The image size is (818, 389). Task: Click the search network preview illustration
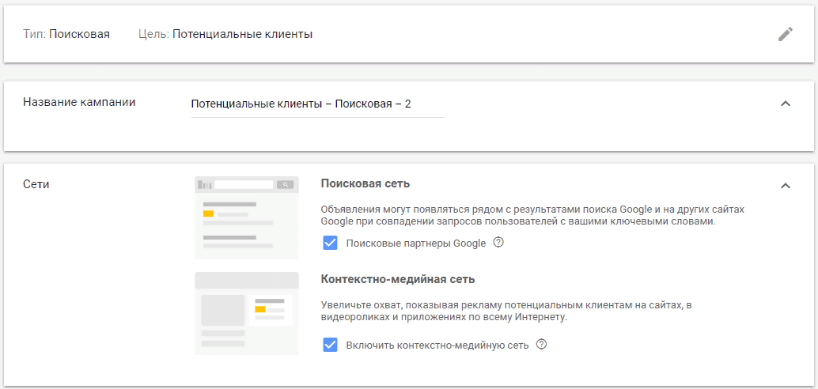(247, 217)
